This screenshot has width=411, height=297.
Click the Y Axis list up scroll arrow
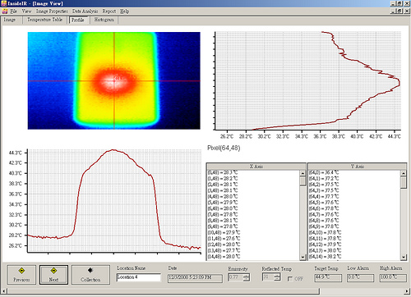pos(404,173)
